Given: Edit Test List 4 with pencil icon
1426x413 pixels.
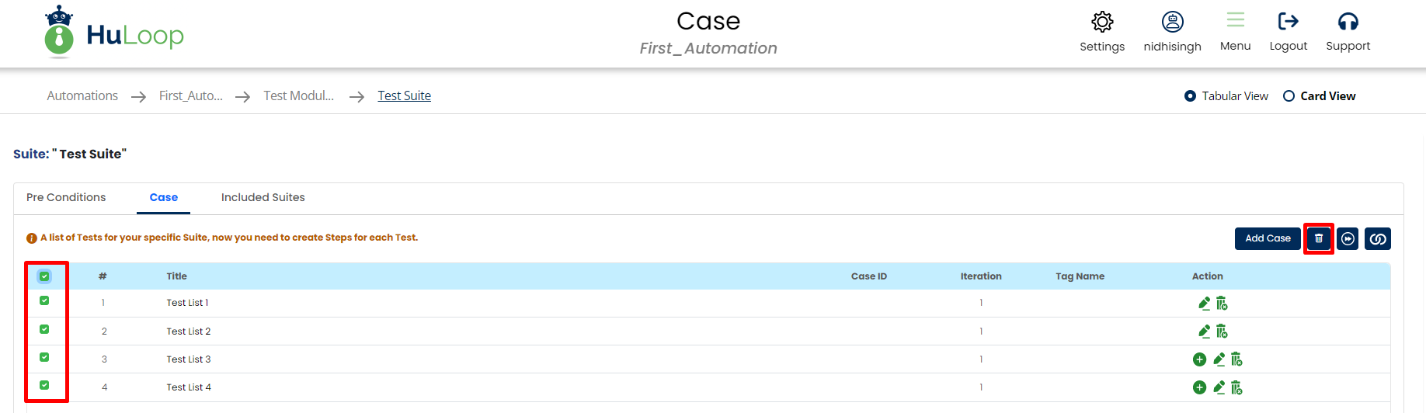Looking at the screenshot, I should [1219, 387].
